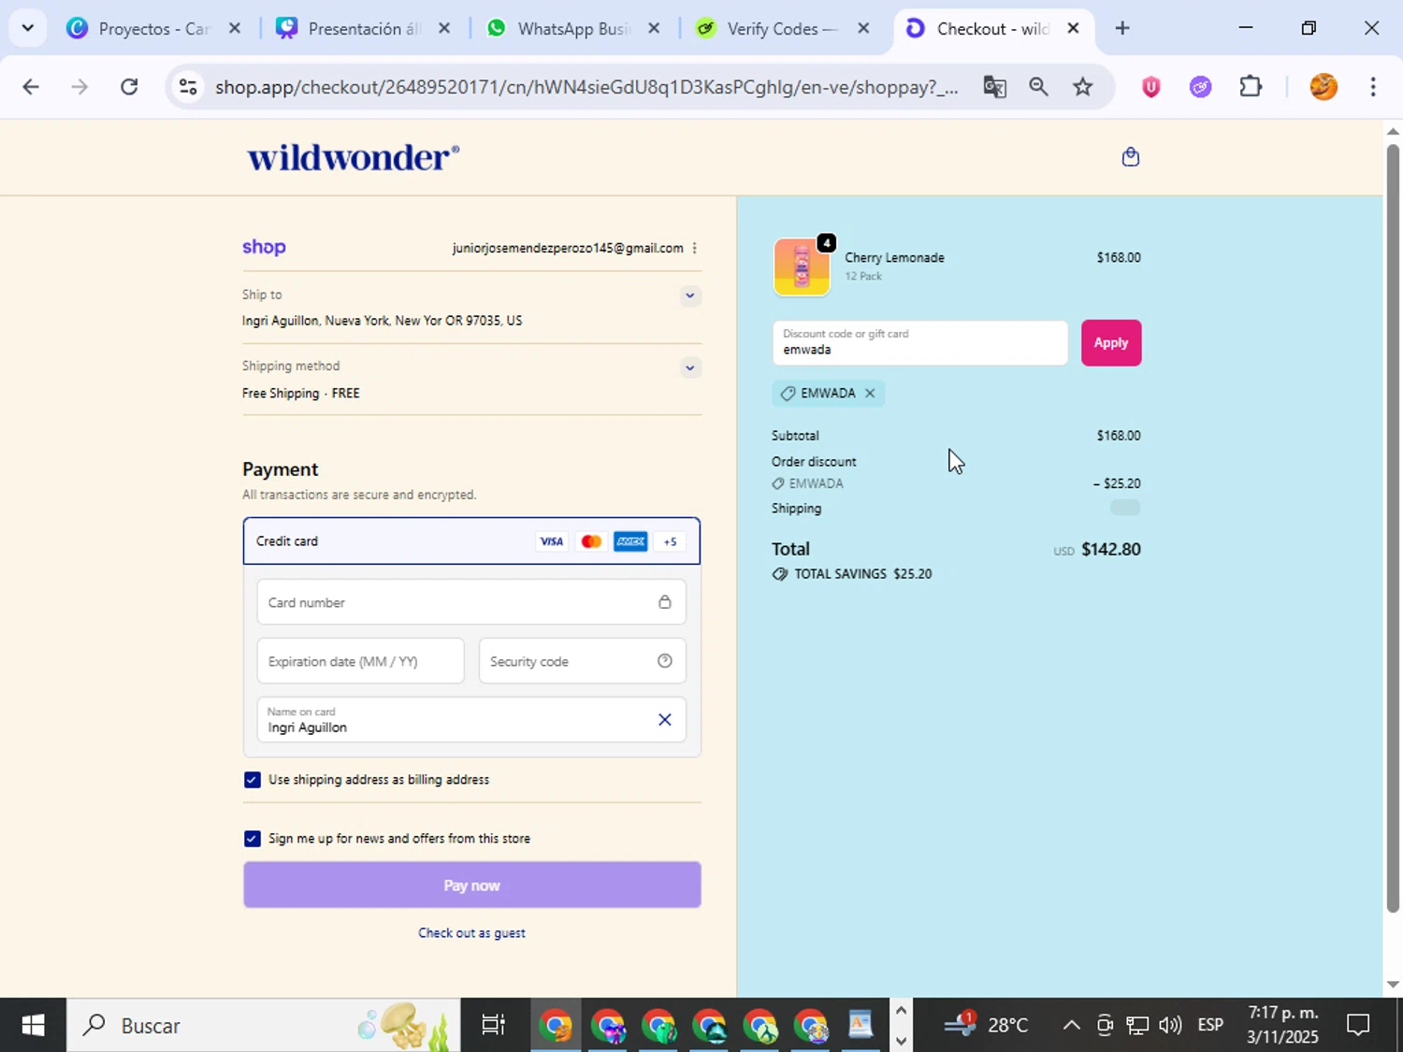Viewport: 1403px width, 1052px height.
Task: Translate this page icon
Action: click(994, 87)
